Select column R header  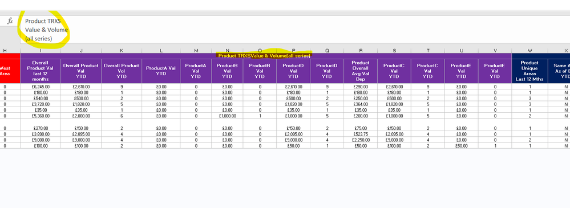(361, 51)
